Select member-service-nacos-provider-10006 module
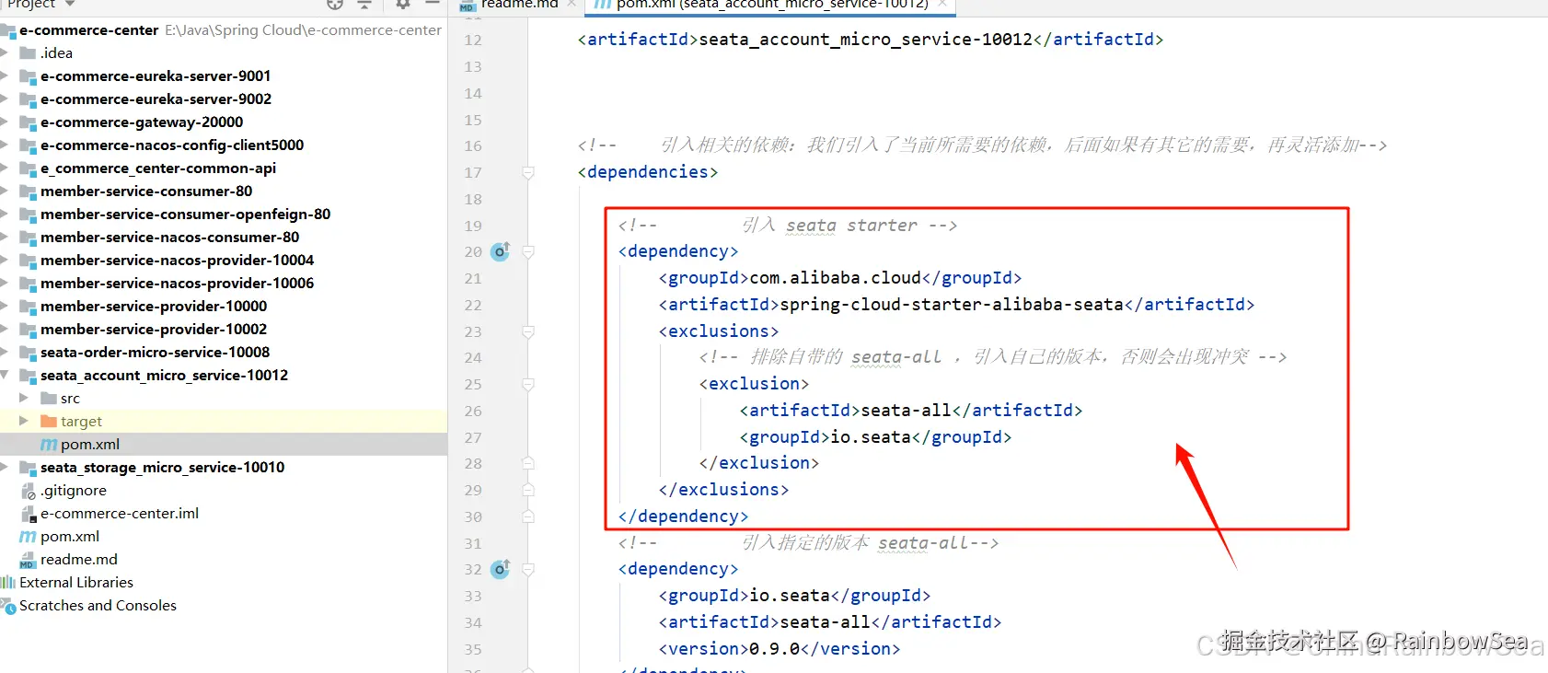Image resolution: width=1548 pixels, height=673 pixels. (x=177, y=284)
